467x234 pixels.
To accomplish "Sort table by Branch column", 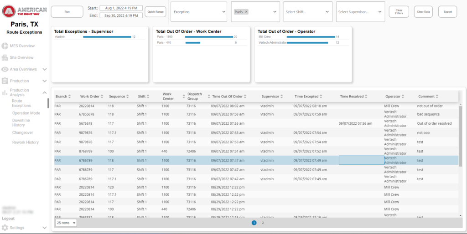I will 69,97.
